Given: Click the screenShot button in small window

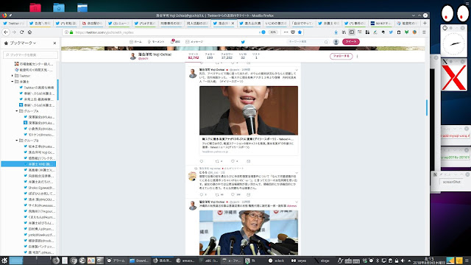Looking at the screenshot, I should [x=451, y=182].
